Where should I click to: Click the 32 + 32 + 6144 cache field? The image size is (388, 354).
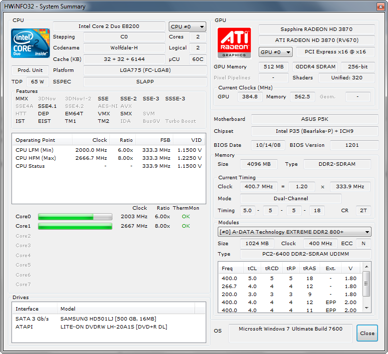[x=124, y=59]
